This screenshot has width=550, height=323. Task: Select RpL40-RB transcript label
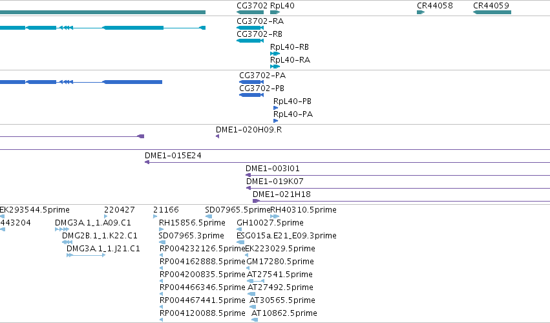point(290,47)
